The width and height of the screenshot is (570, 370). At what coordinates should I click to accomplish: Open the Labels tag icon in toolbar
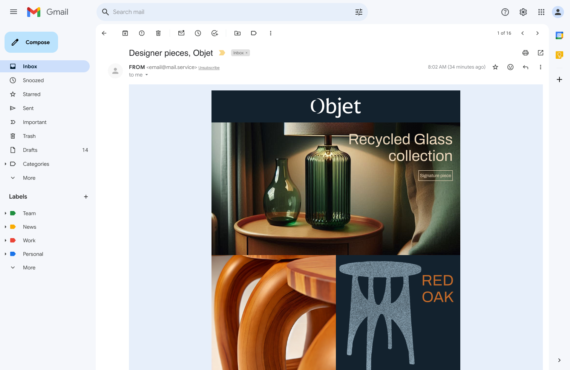(x=254, y=33)
